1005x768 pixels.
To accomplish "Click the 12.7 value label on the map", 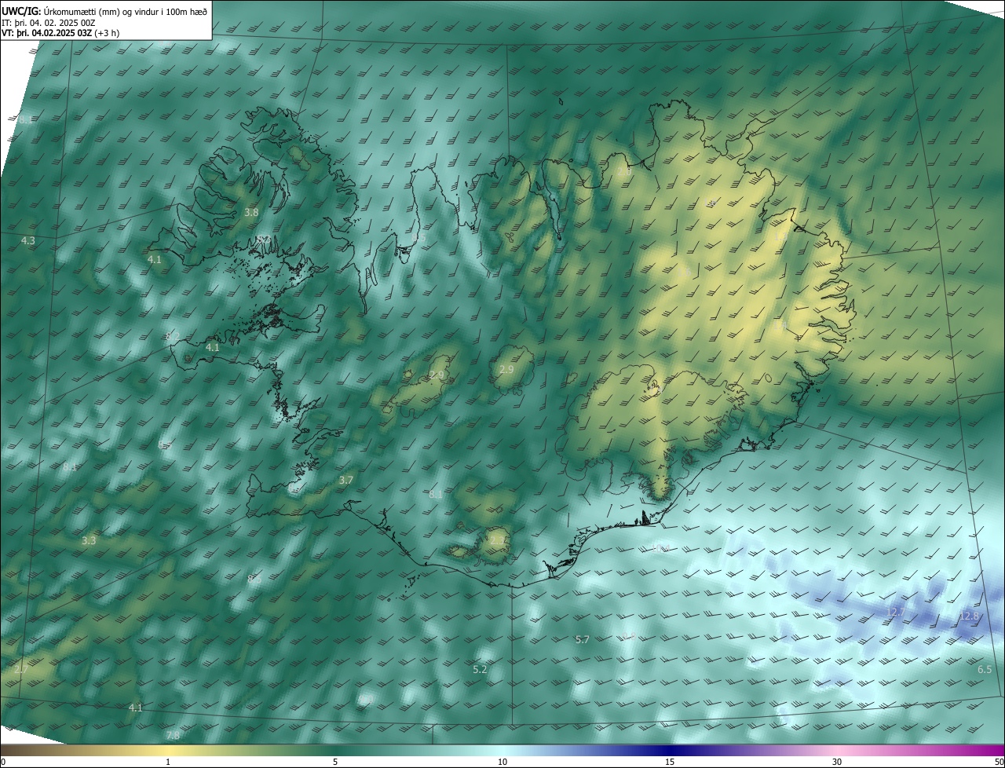I will click(895, 612).
